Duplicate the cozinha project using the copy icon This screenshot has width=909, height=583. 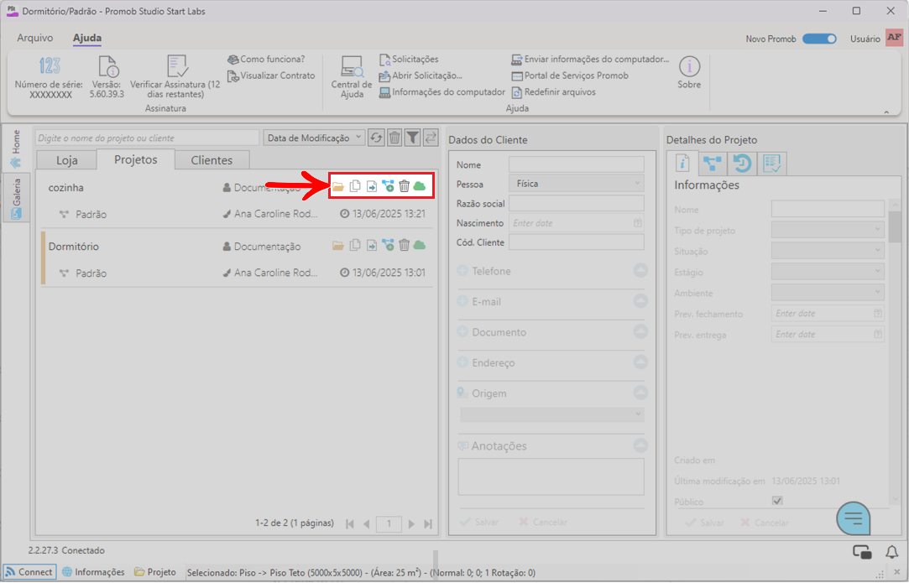(355, 186)
